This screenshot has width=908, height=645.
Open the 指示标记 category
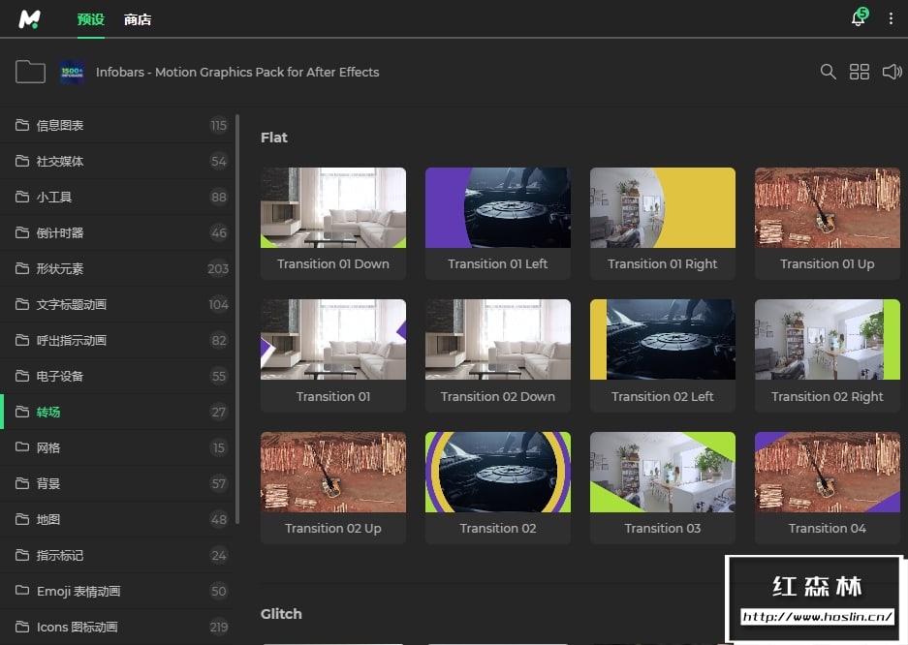117,555
